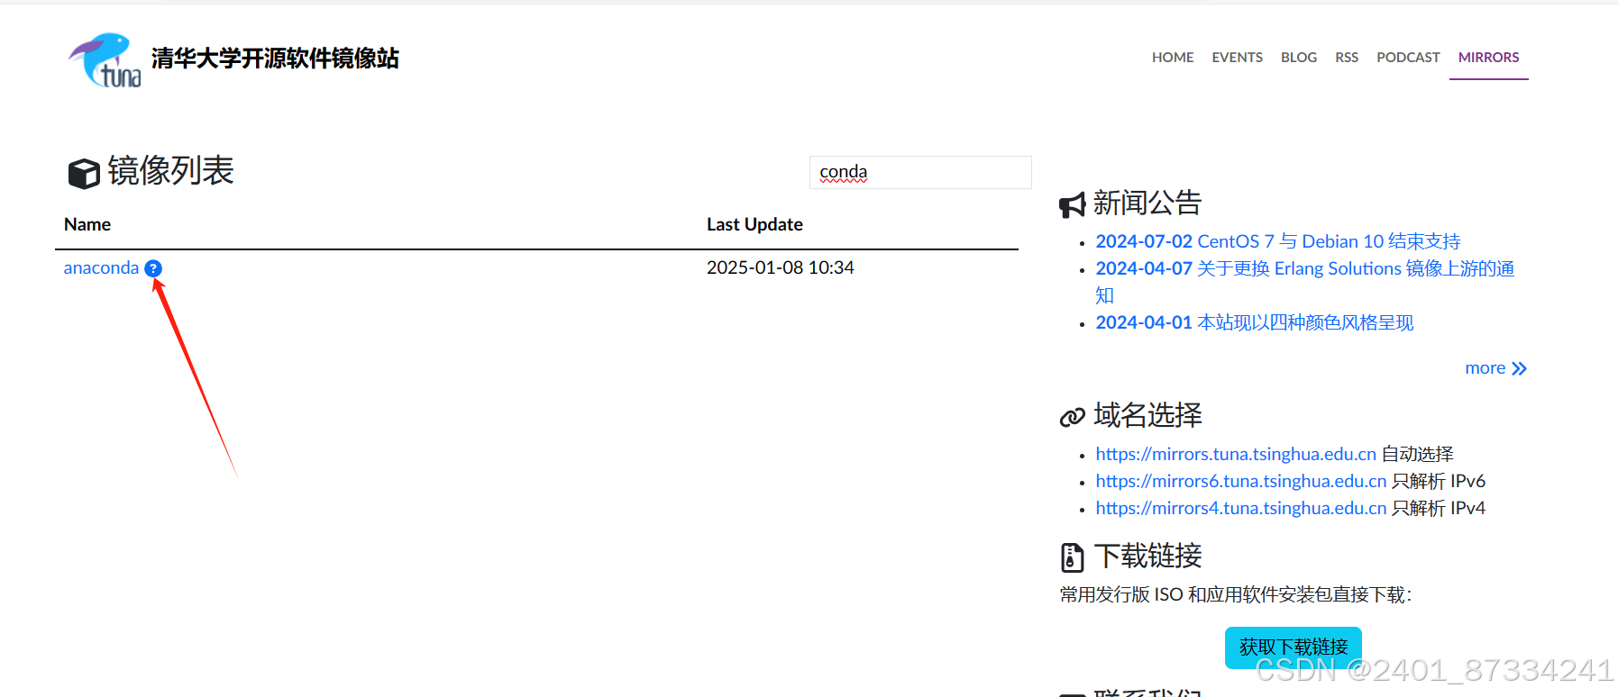Click the 镜像列表 heading
Image resolution: width=1618 pixels, height=697 pixels.
[170, 171]
